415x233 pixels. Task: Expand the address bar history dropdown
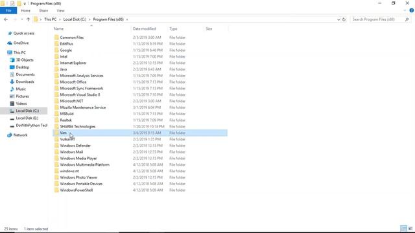point(338,19)
